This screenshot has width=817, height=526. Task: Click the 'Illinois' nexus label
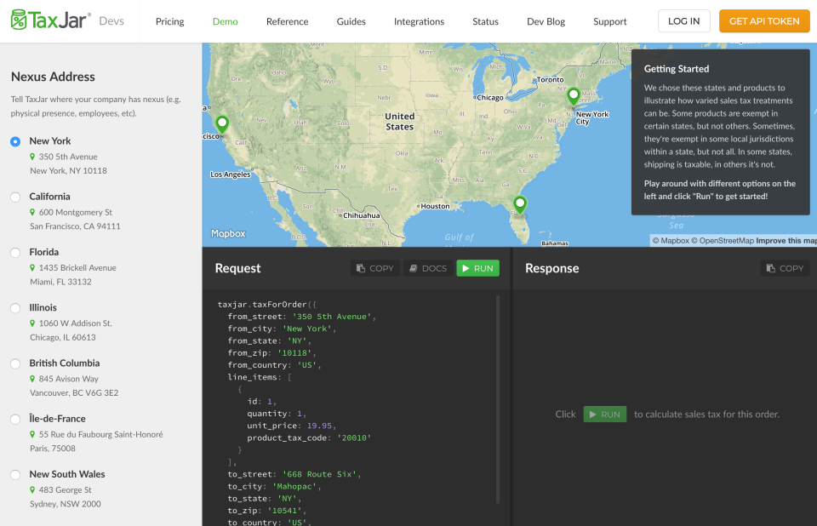click(x=43, y=307)
